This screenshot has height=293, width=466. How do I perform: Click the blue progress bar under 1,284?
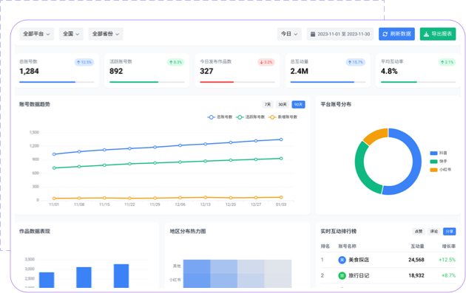pyautogui.click(x=47, y=82)
